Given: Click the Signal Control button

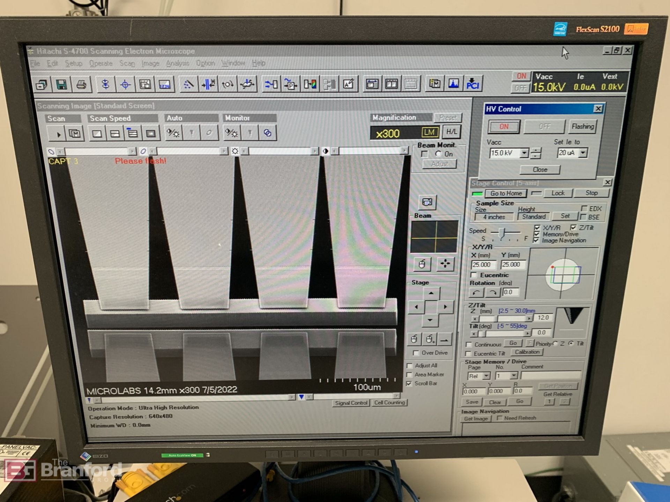Looking at the screenshot, I should pyautogui.click(x=351, y=403).
